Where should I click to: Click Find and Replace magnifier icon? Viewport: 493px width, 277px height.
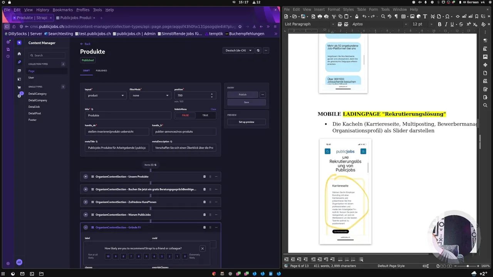click(x=383, y=17)
